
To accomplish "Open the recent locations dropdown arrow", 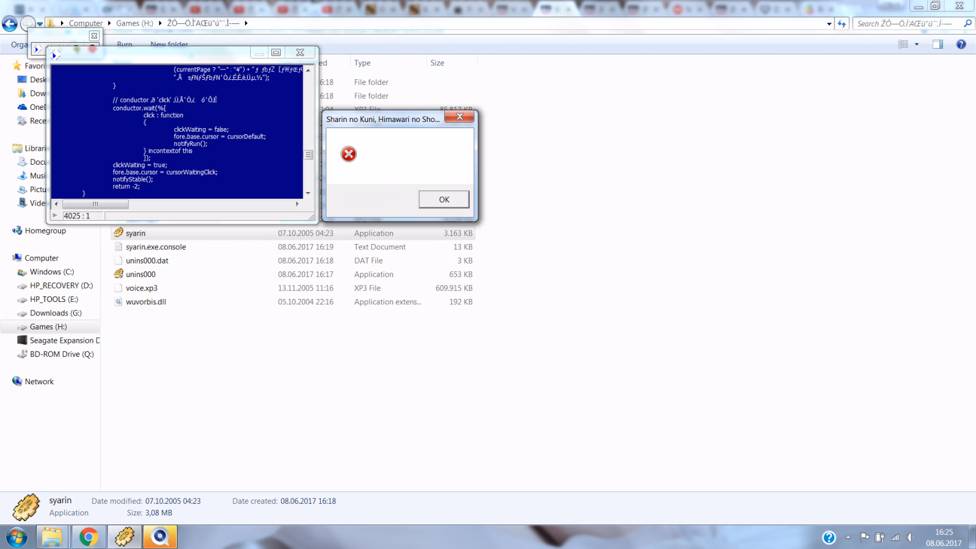I will [40, 24].
